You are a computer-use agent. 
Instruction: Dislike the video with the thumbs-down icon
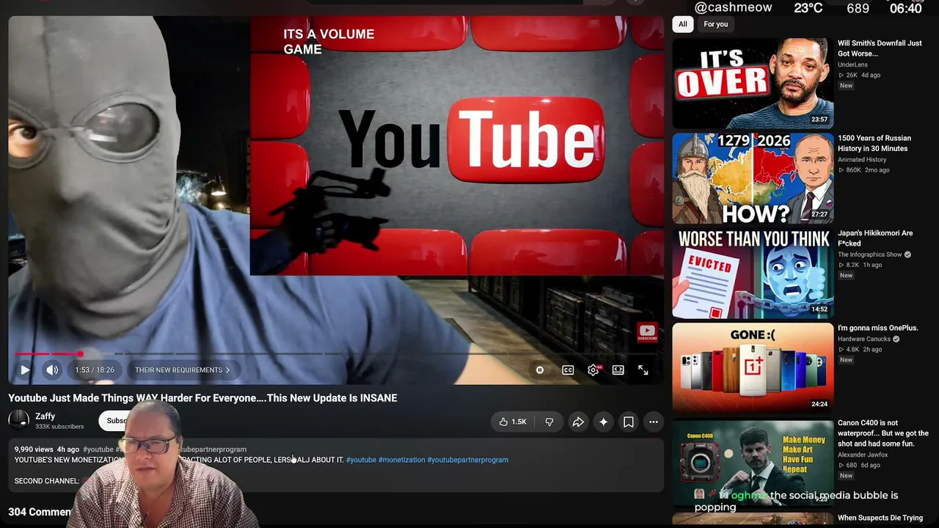(549, 422)
